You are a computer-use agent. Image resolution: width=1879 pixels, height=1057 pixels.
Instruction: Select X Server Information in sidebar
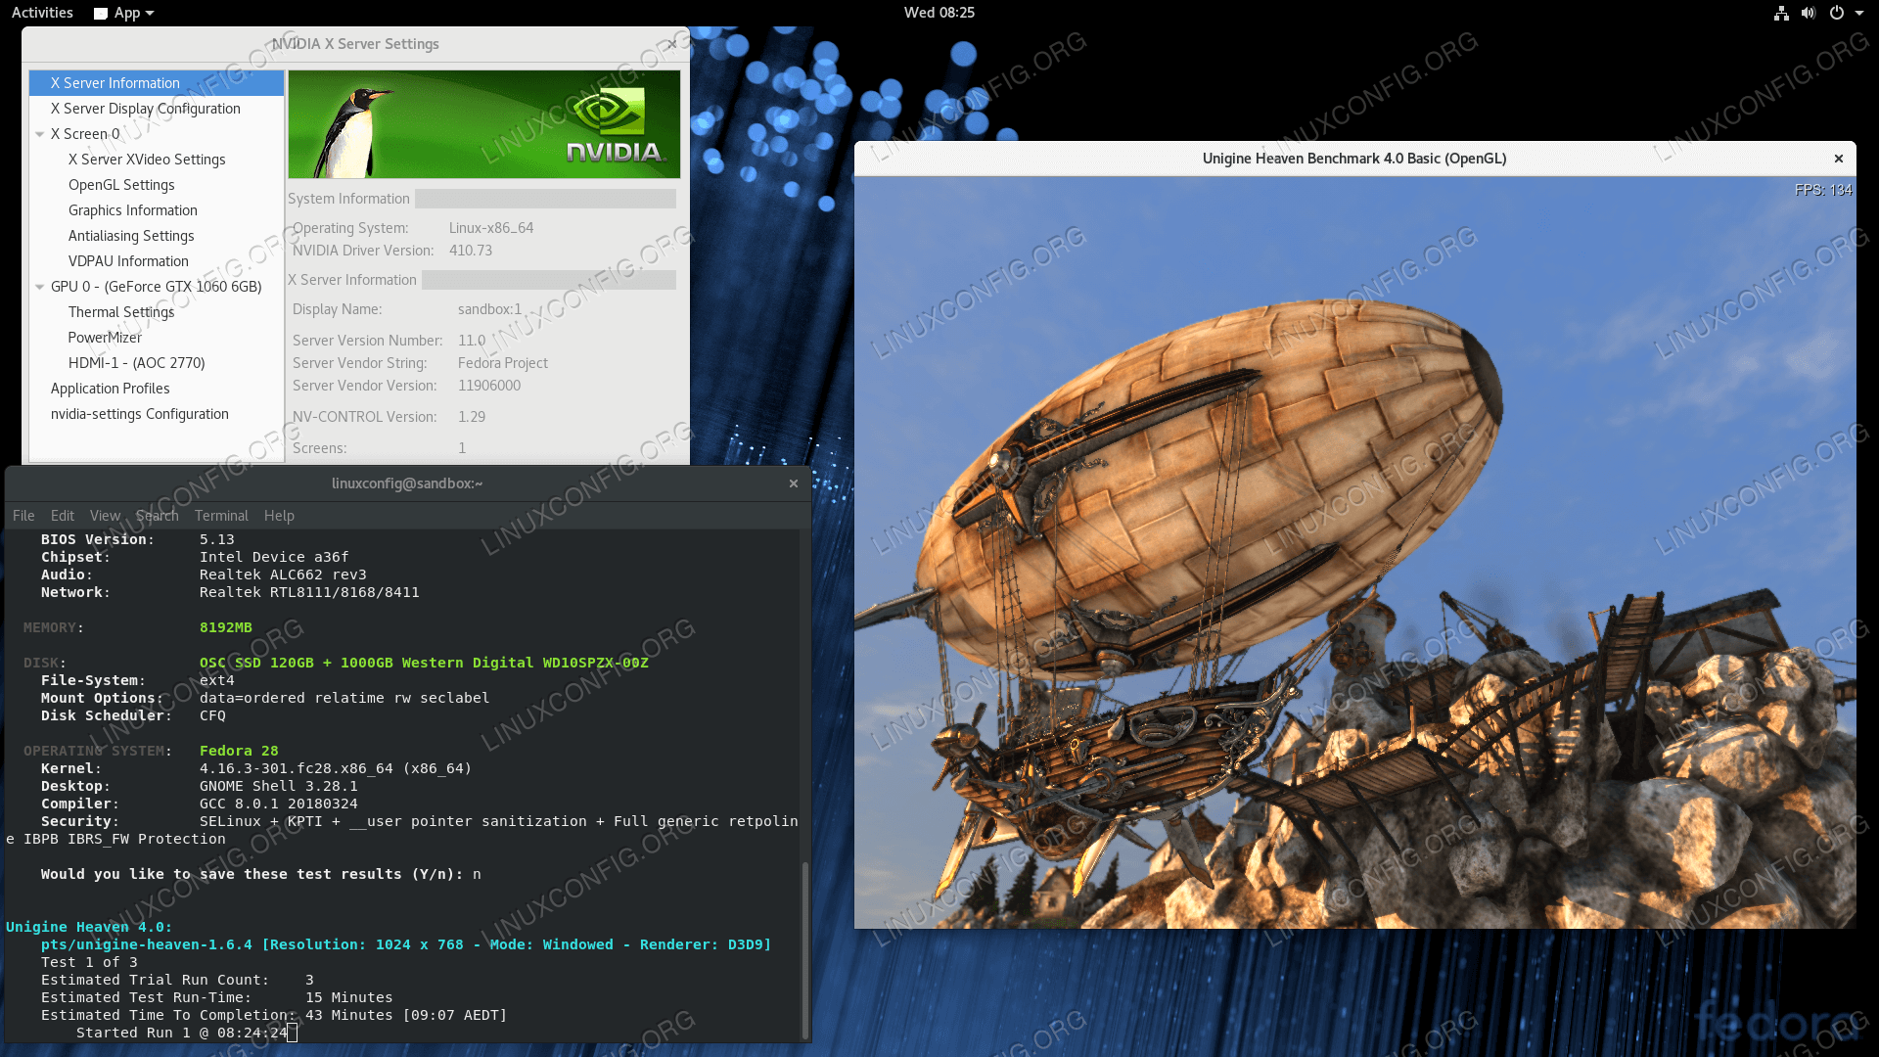(157, 83)
